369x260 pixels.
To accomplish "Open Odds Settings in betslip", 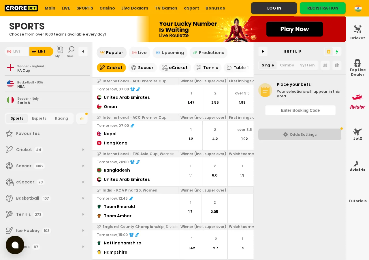I will click(300, 134).
